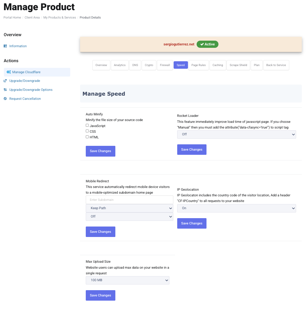Click the Enter Subdomain input field
The height and width of the screenshot is (309, 306).
pos(129,200)
